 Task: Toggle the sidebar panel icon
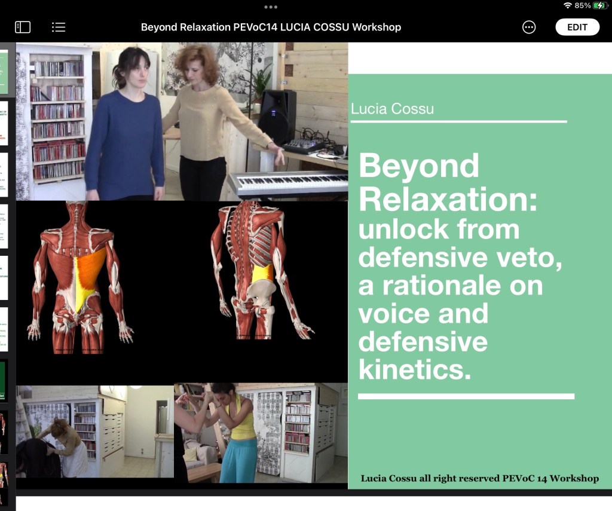click(23, 27)
